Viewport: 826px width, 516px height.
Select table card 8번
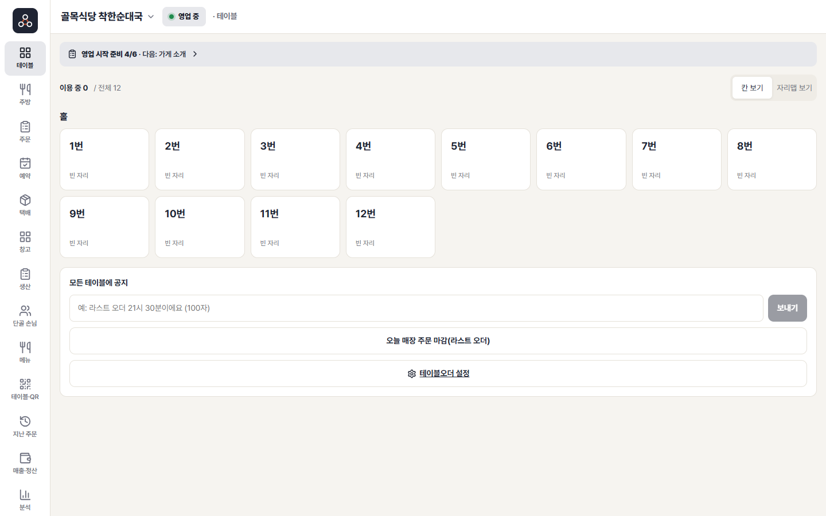coord(772,159)
